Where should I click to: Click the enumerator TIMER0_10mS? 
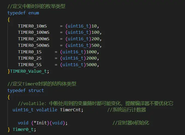pos(32,26)
